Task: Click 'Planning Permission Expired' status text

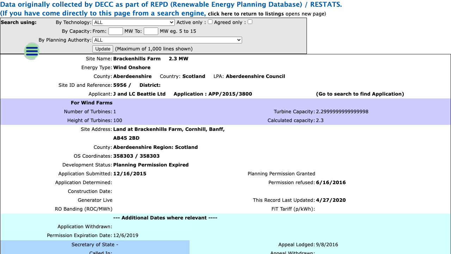Action: [x=151, y=165]
